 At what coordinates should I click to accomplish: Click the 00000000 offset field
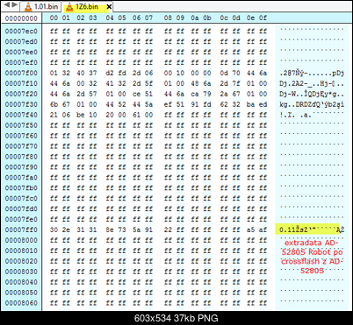point(21,18)
